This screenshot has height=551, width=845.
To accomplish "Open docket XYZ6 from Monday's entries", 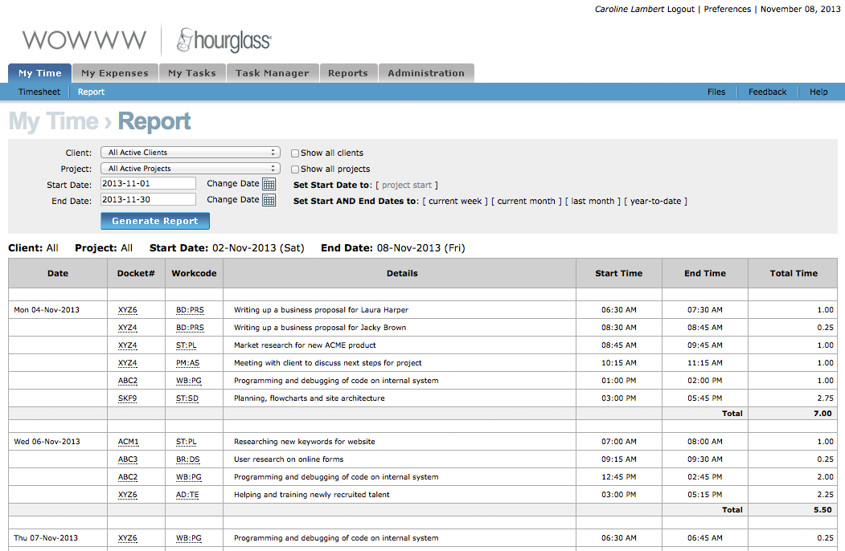I will 127,309.
